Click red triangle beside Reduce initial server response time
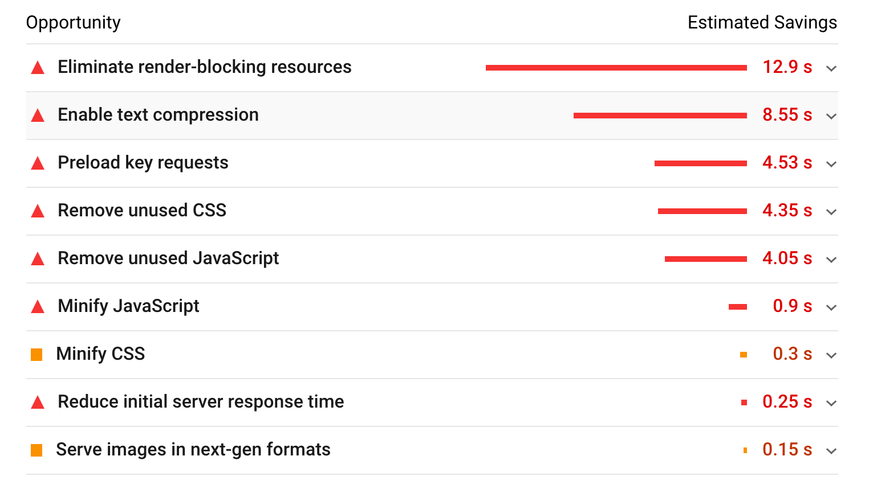Viewport: 869px width, 493px height. (x=38, y=402)
